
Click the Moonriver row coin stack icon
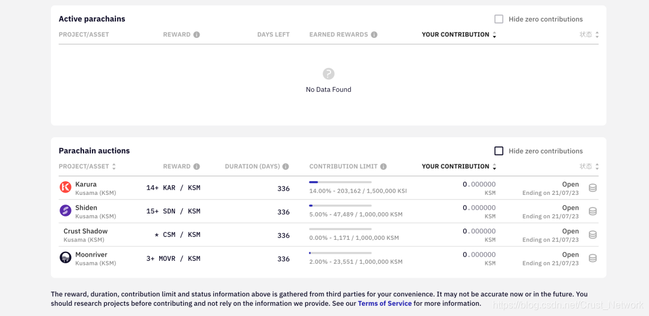(593, 258)
